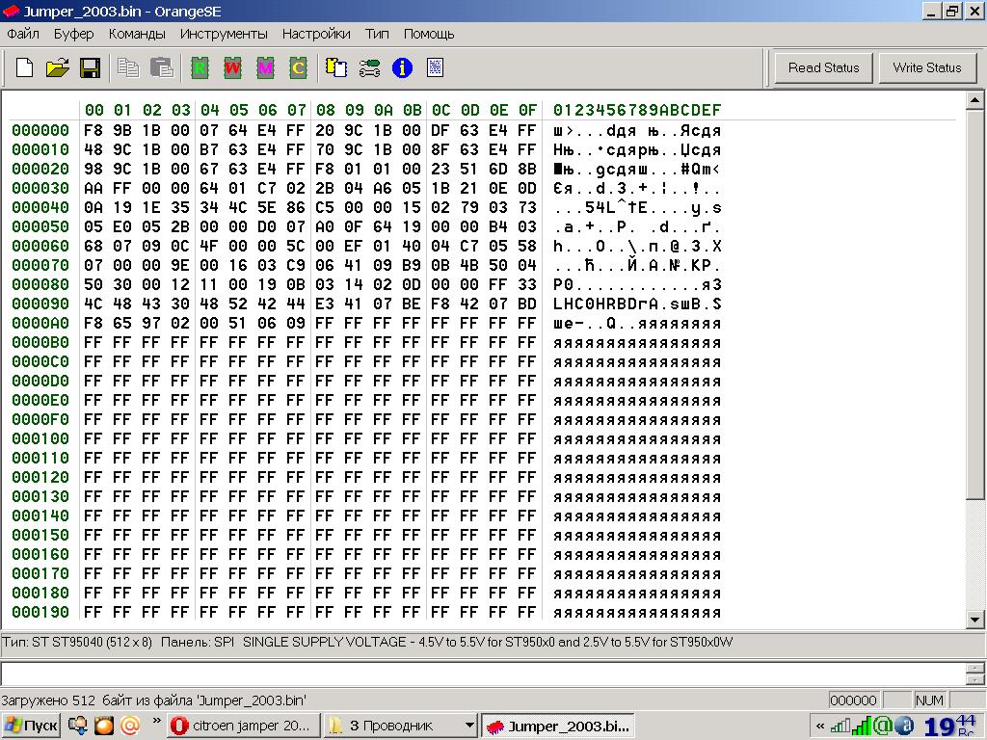Click the NUM indicator in status bar

click(929, 700)
